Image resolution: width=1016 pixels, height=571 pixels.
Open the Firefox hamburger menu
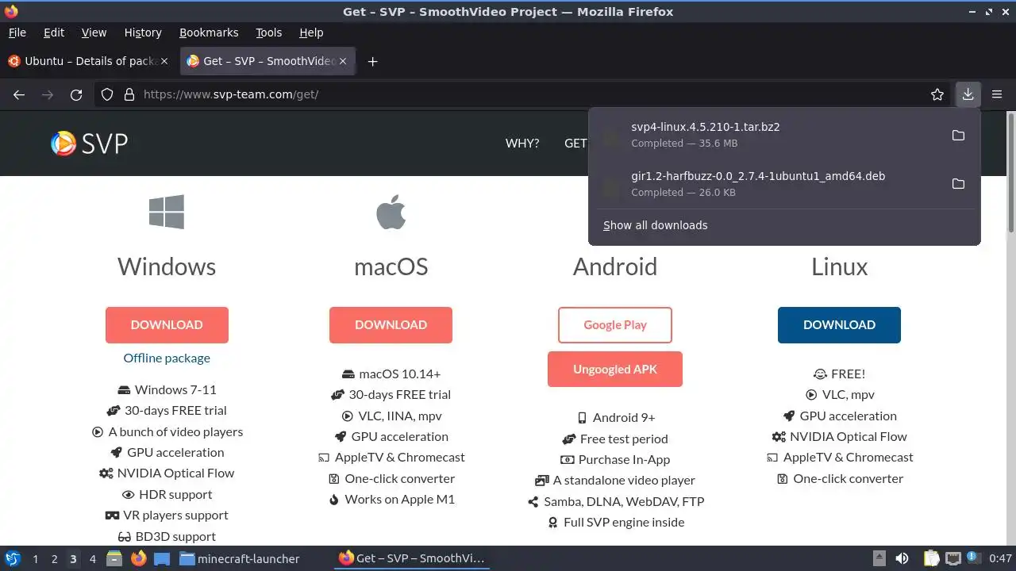coord(997,94)
